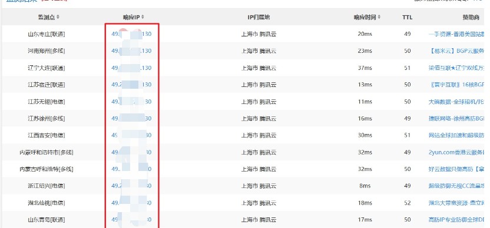Open sponsor link 超级防御无视CC流量
The height and width of the screenshot is (228, 490).
point(456,186)
